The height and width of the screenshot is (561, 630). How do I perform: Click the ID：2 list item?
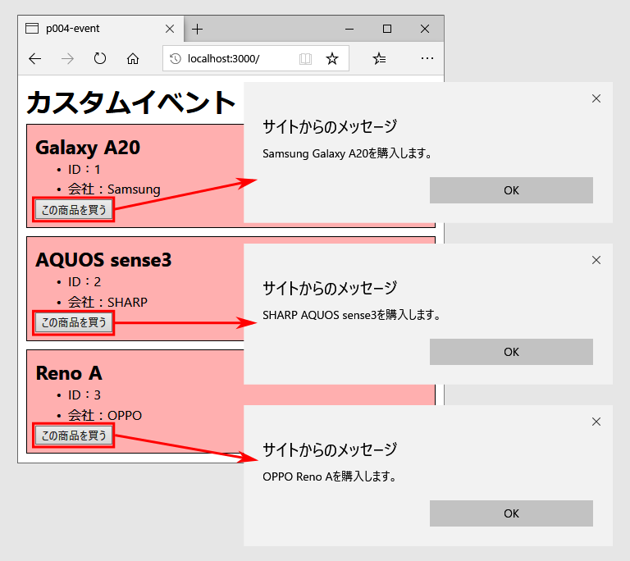click(x=84, y=282)
